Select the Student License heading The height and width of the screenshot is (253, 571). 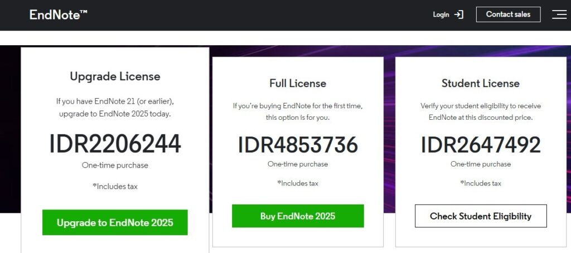tap(480, 84)
